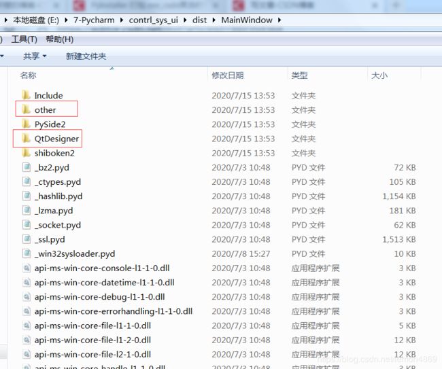This screenshot has height=369, width=442.
Task: Sort by the 大小 column header
Action: [x=379, y=75]
